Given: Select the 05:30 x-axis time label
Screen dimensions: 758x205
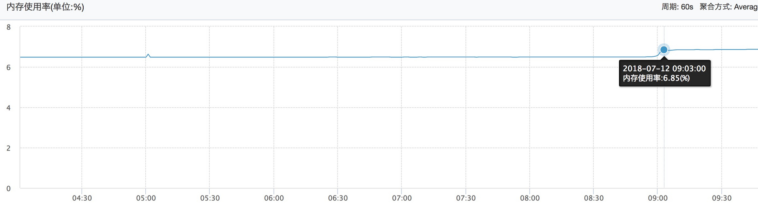Looking at the screenshot, I should point(210,198).
